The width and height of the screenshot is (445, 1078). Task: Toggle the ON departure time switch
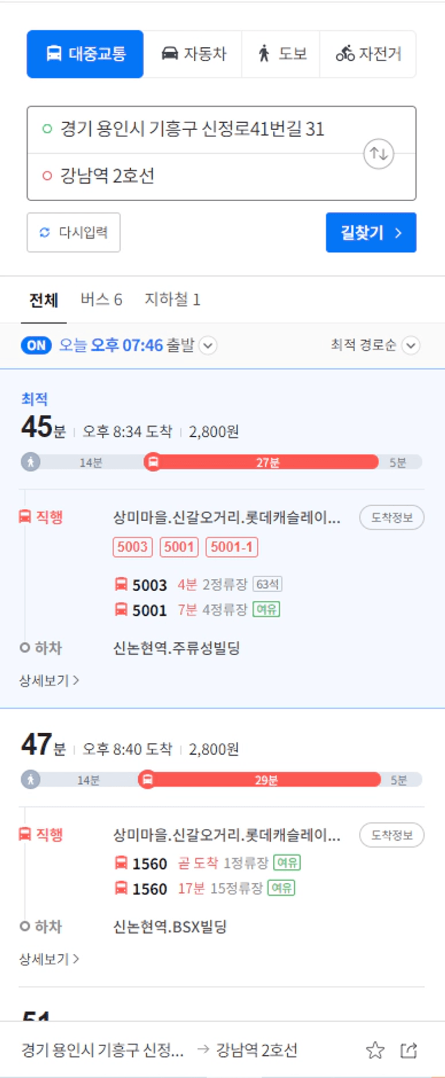[x=36, y=345]
